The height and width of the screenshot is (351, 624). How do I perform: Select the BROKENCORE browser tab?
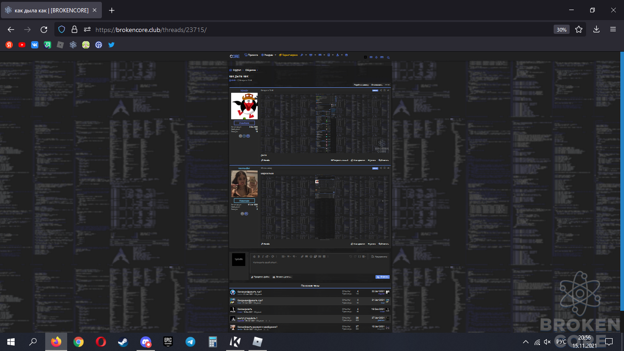pos(51,10)
